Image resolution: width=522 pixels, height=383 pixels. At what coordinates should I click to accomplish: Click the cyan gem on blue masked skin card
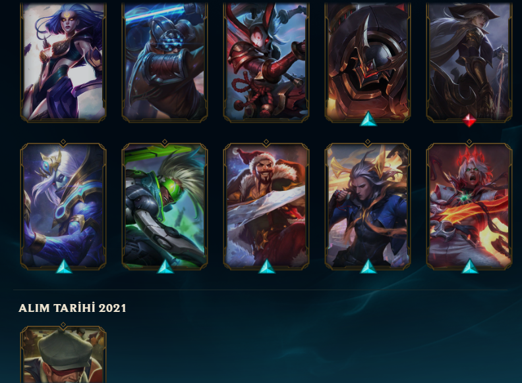click(63, 267)
